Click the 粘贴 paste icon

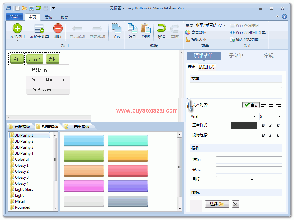146,28
